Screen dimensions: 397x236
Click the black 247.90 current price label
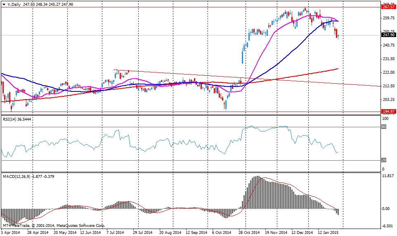(388, 35)
